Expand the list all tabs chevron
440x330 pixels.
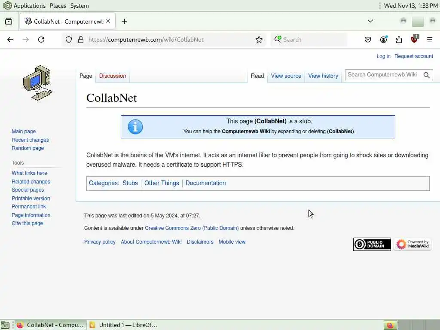point(370,21)
